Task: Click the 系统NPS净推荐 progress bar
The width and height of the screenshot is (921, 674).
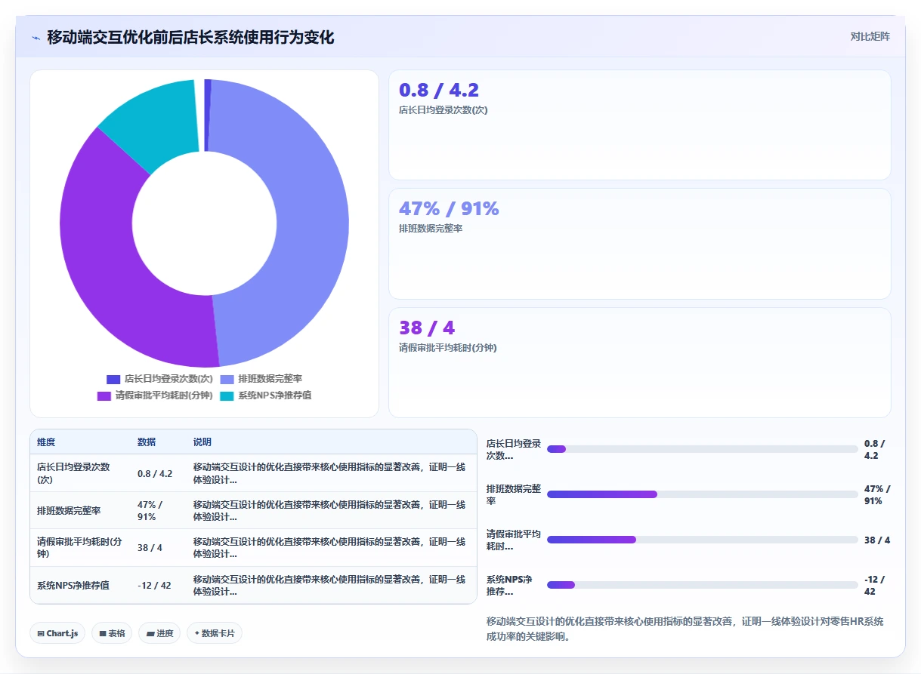Action: tap(703, 585)
